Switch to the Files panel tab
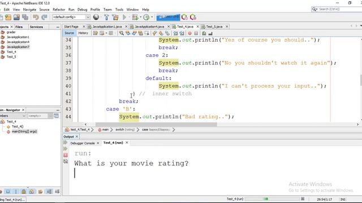 pos(19,27)
